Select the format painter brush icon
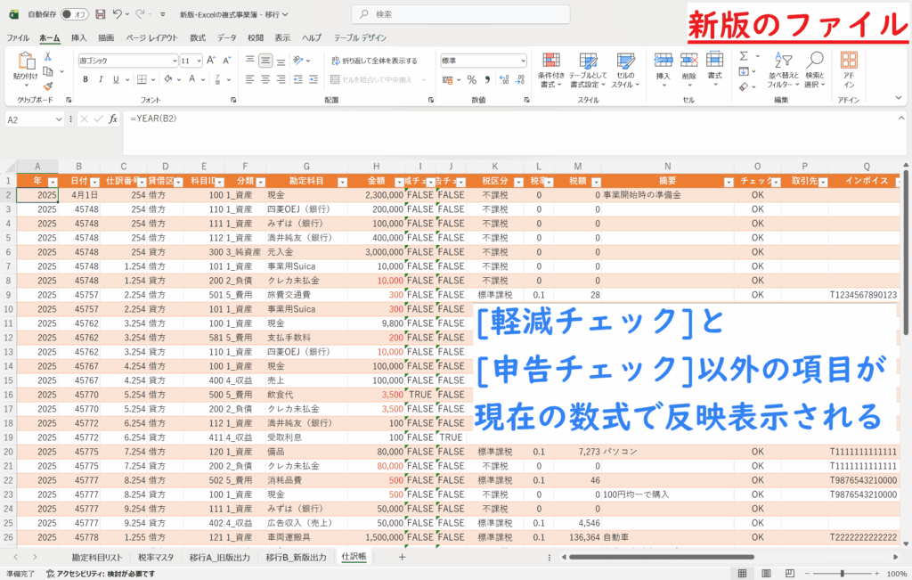 pyautogui.click(x=47, y=85)
